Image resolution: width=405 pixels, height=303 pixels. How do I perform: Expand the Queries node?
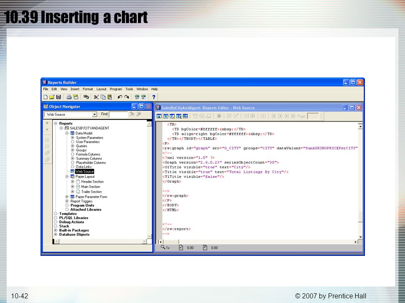(x=73, y=146)
